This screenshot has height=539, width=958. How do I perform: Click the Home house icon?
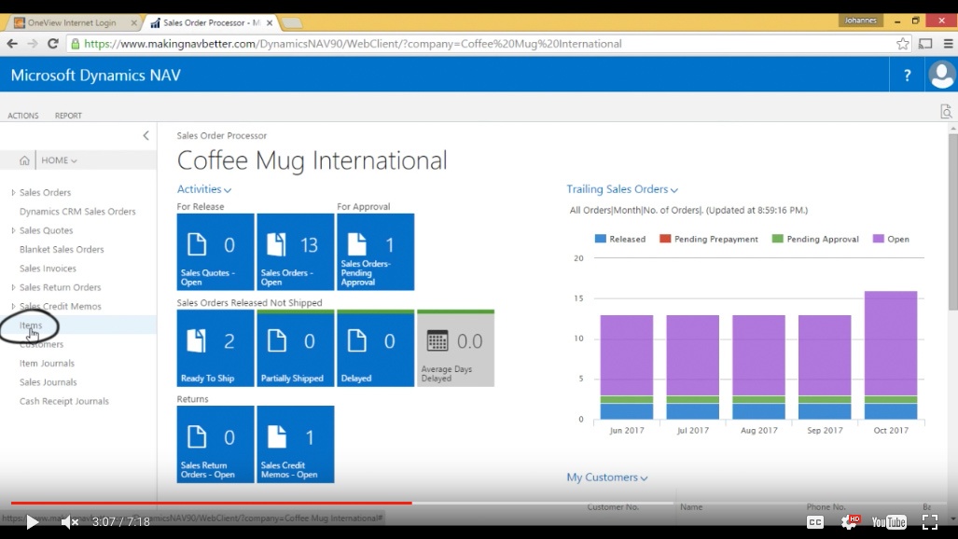pos(24,160)
